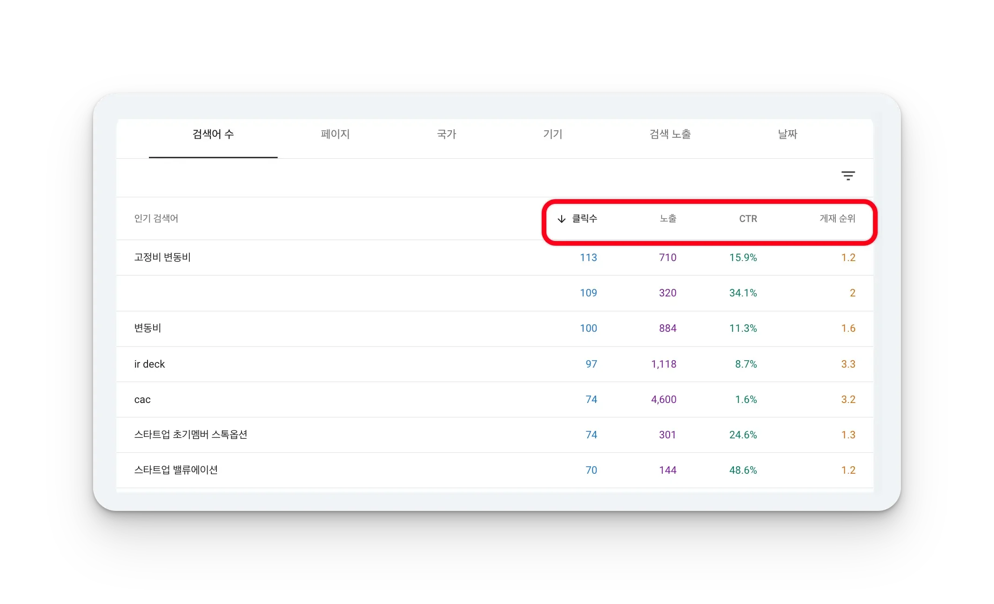Click the 301 impressions value
The height and width of the screenshot is (604, 994).
click(667, 435)
